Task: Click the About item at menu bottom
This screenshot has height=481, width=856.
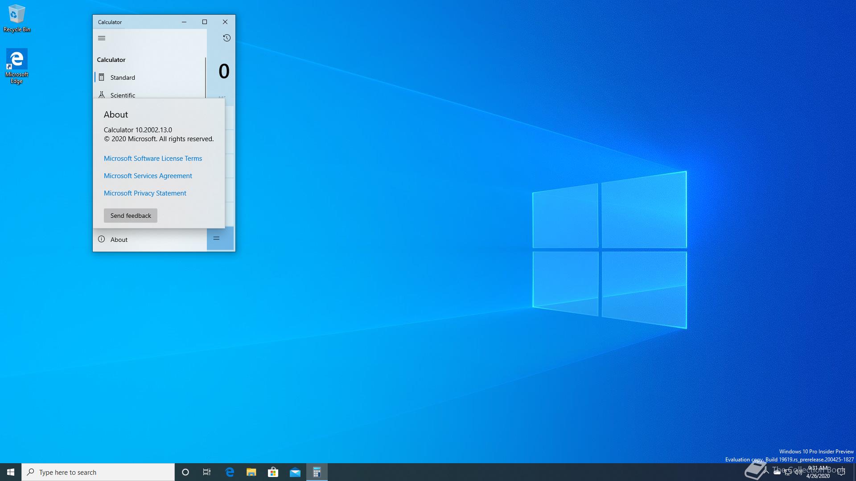Action: pos(149,240)
